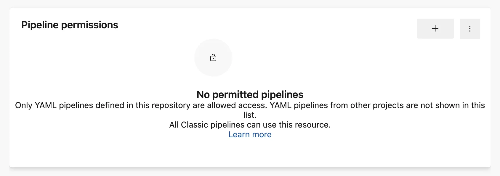This screenshot has height=176, width=500.
Task: Click the No permitted pipelines title
Action: (x=250, y=94)
